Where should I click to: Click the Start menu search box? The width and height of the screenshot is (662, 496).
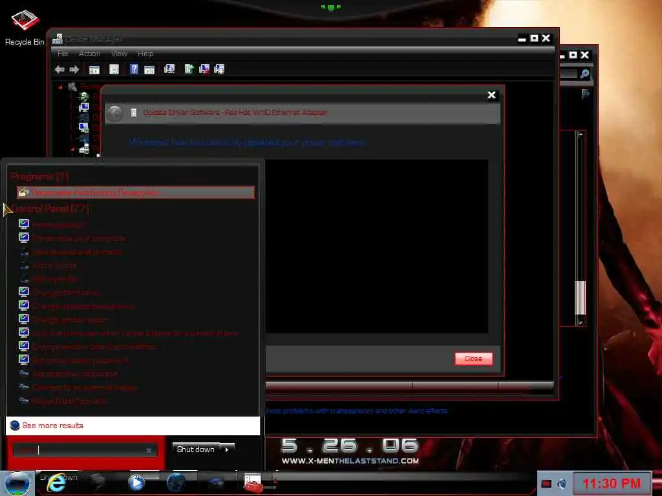pyautogui.click(x=85, y=450)
